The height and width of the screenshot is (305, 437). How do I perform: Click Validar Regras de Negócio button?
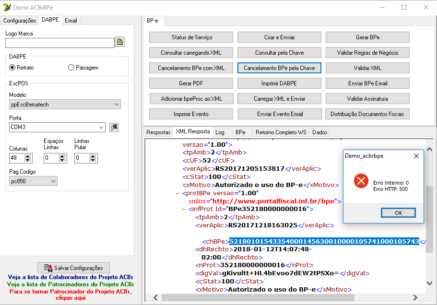point(367,53)
